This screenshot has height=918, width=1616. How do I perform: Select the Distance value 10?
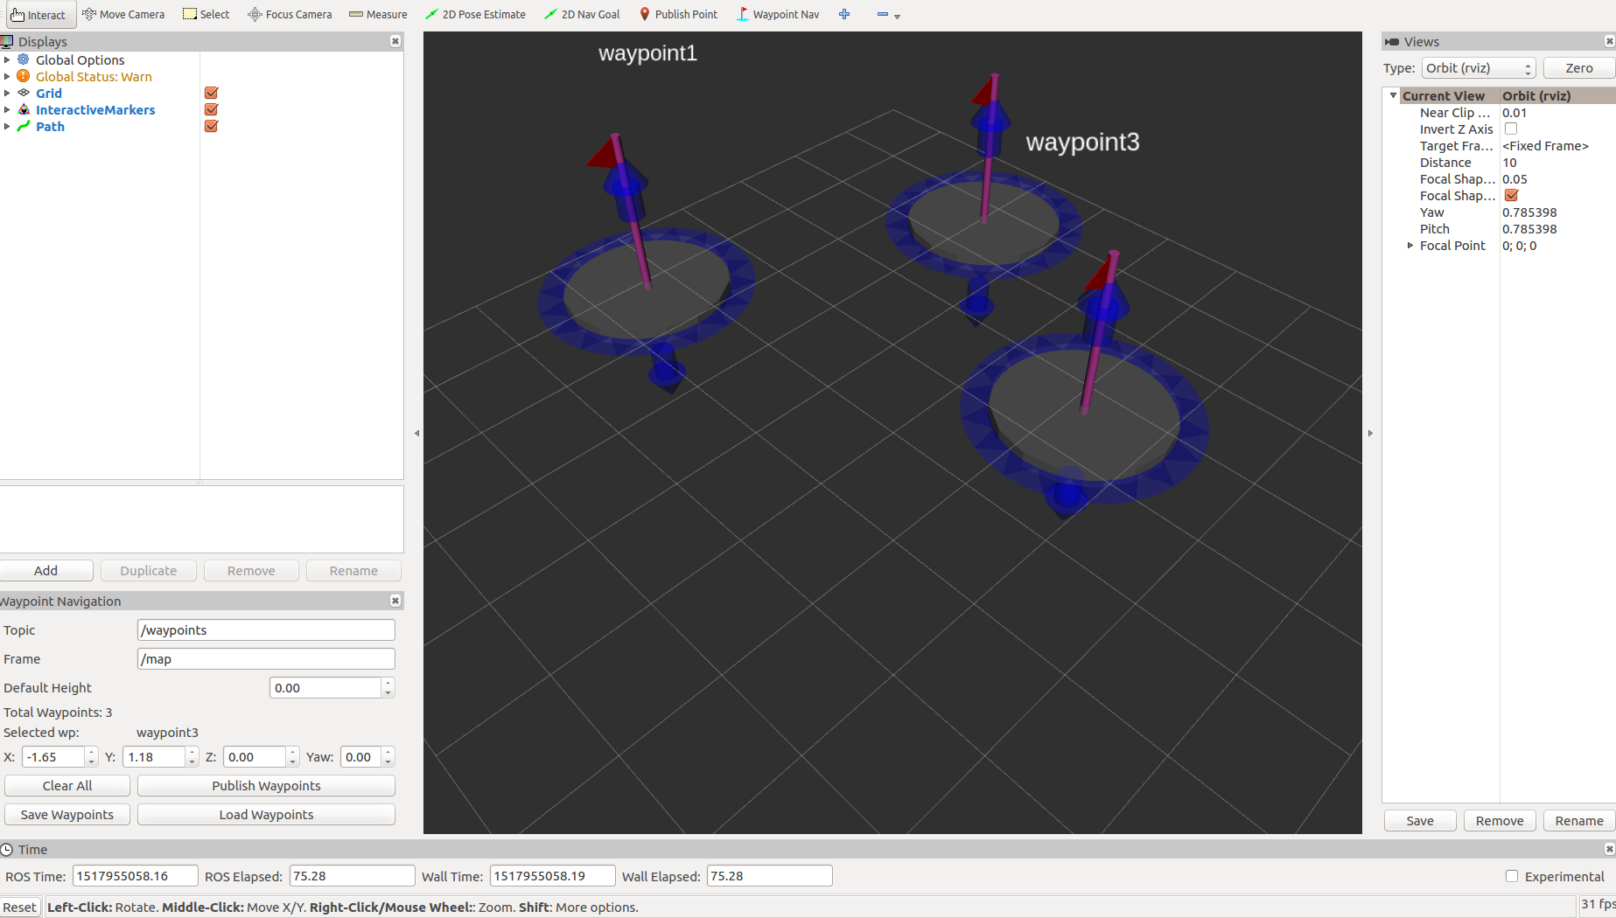tap(1509, 162)
